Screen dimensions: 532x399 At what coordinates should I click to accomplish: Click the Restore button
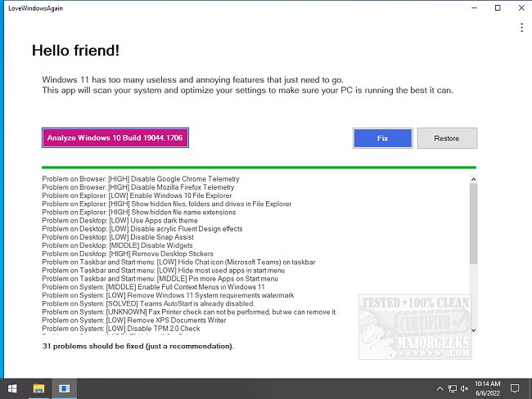pos(447,138)
